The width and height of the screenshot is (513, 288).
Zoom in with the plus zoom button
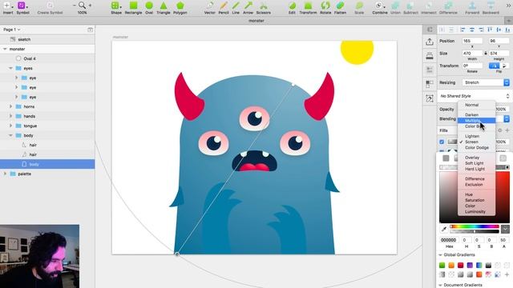tap(90, 6)
